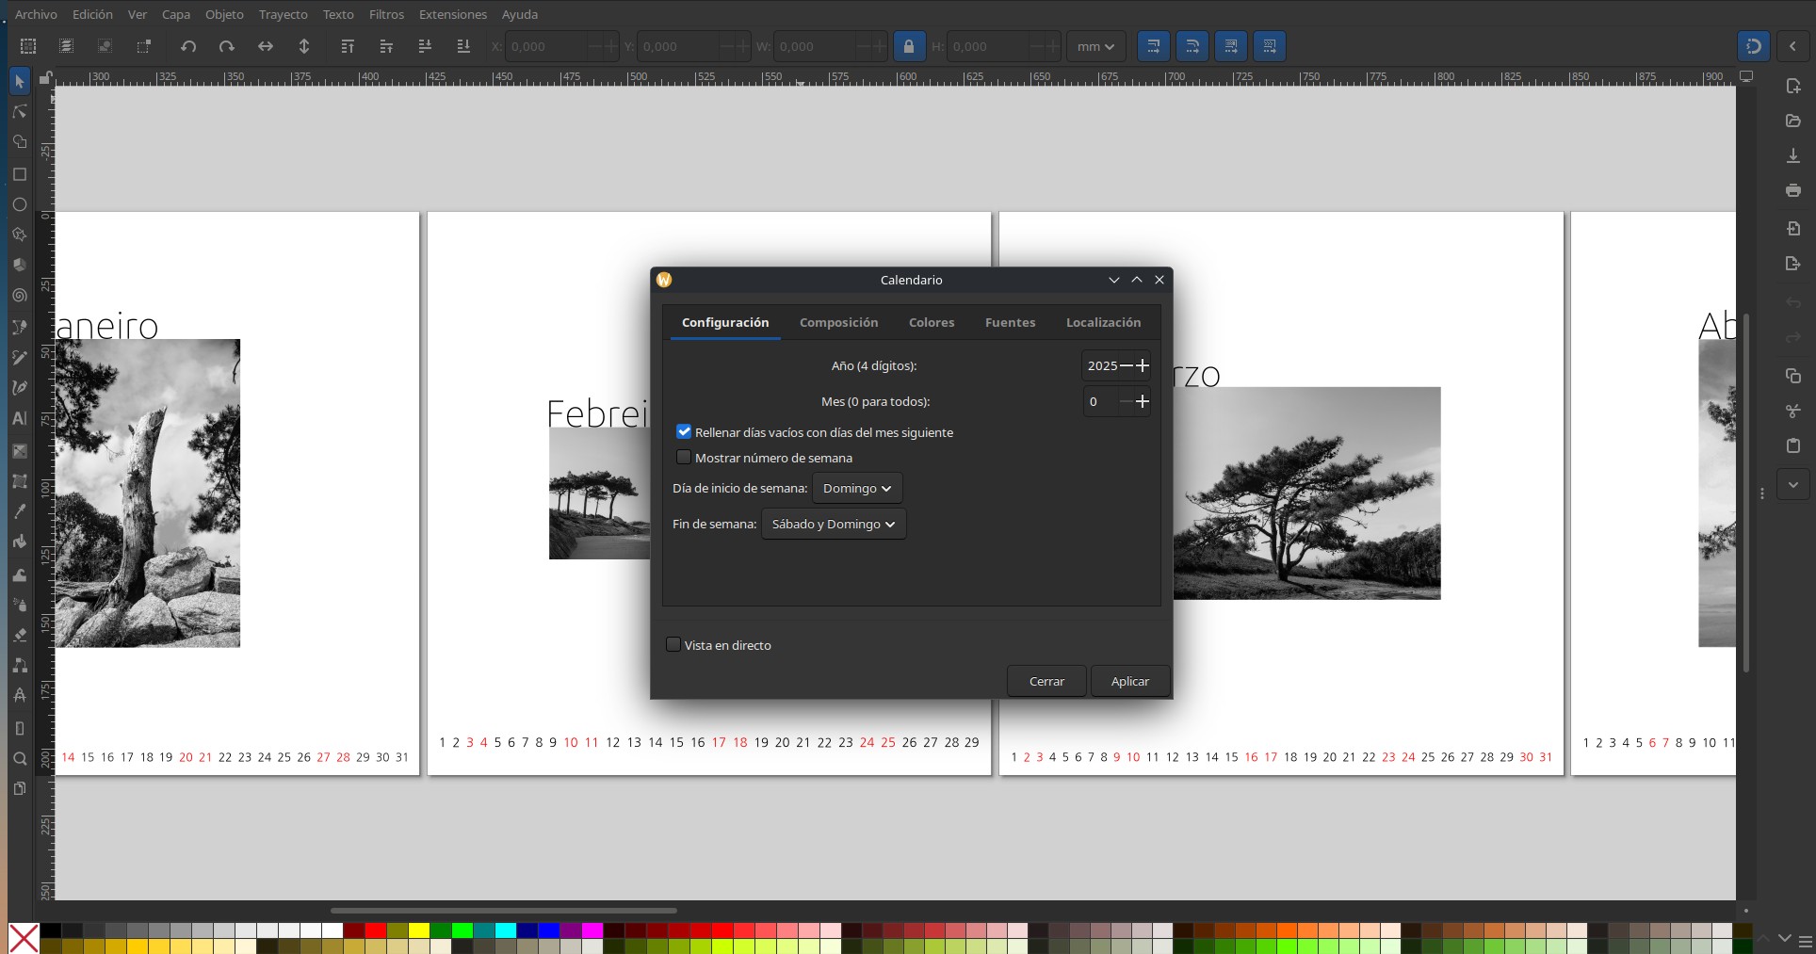Viewport: 1816px width, 954px height.
Task: Click the Aplicar button
Action: tap(1129, 681)
